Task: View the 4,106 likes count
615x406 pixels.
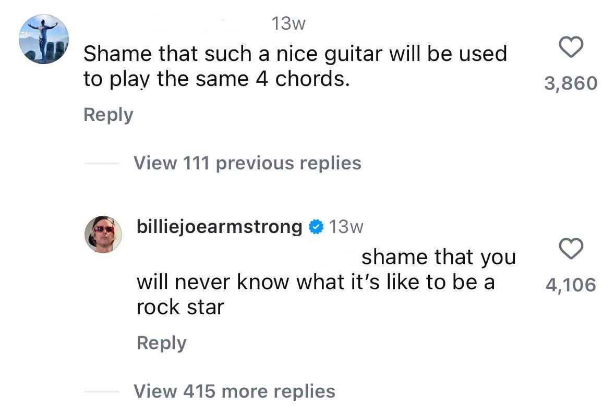Action: tap(571, 285)
